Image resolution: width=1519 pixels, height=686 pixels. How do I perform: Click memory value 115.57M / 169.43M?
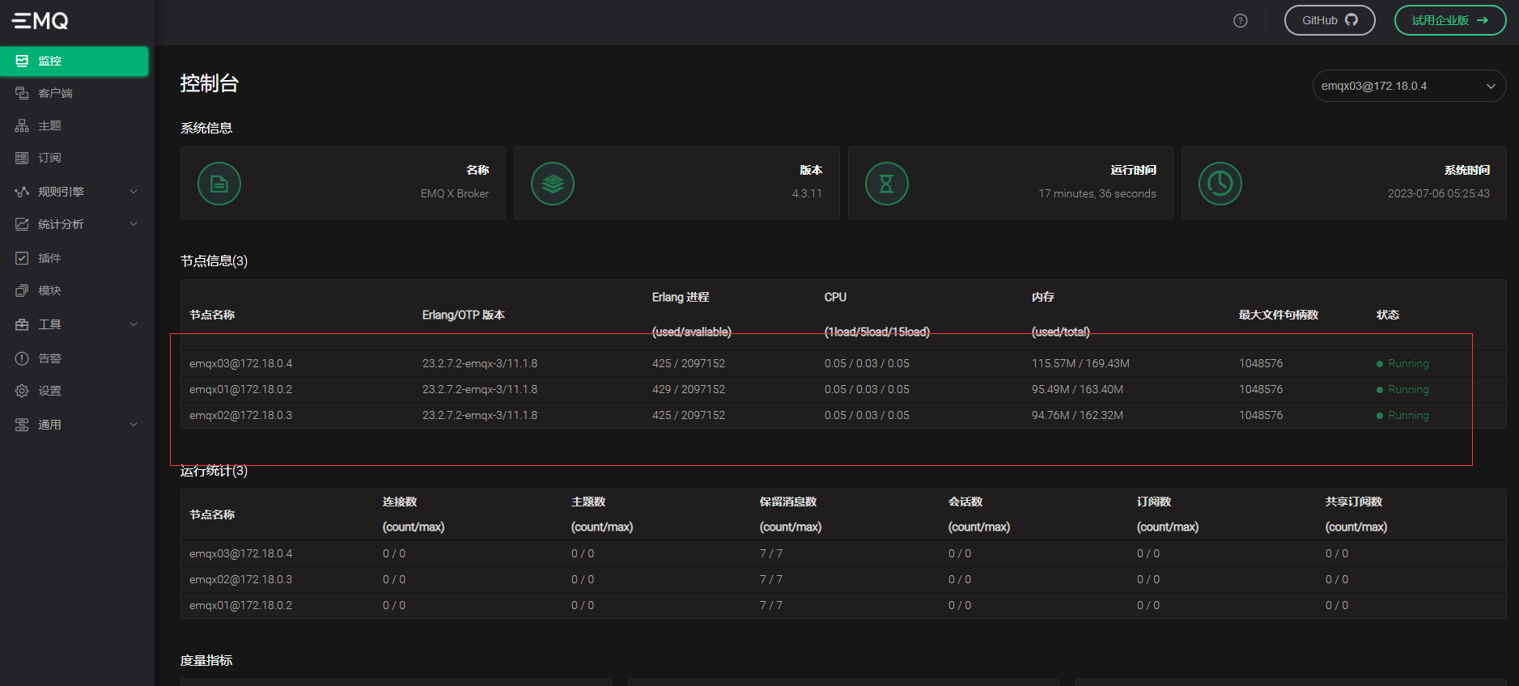(x=1080, y=363)
